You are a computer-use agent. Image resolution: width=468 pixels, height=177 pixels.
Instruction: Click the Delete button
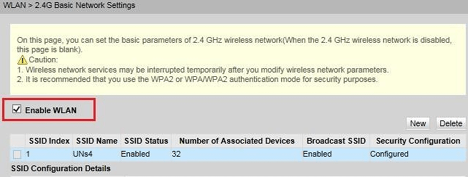point(451,123)
